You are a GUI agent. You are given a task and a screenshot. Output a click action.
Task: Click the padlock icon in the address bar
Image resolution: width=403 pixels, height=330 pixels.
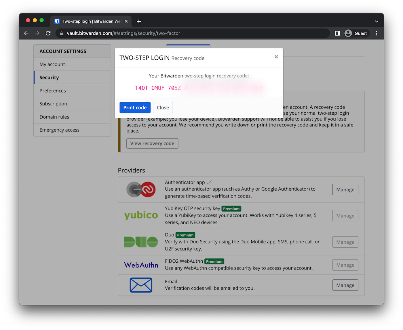(x=61, y=33)
